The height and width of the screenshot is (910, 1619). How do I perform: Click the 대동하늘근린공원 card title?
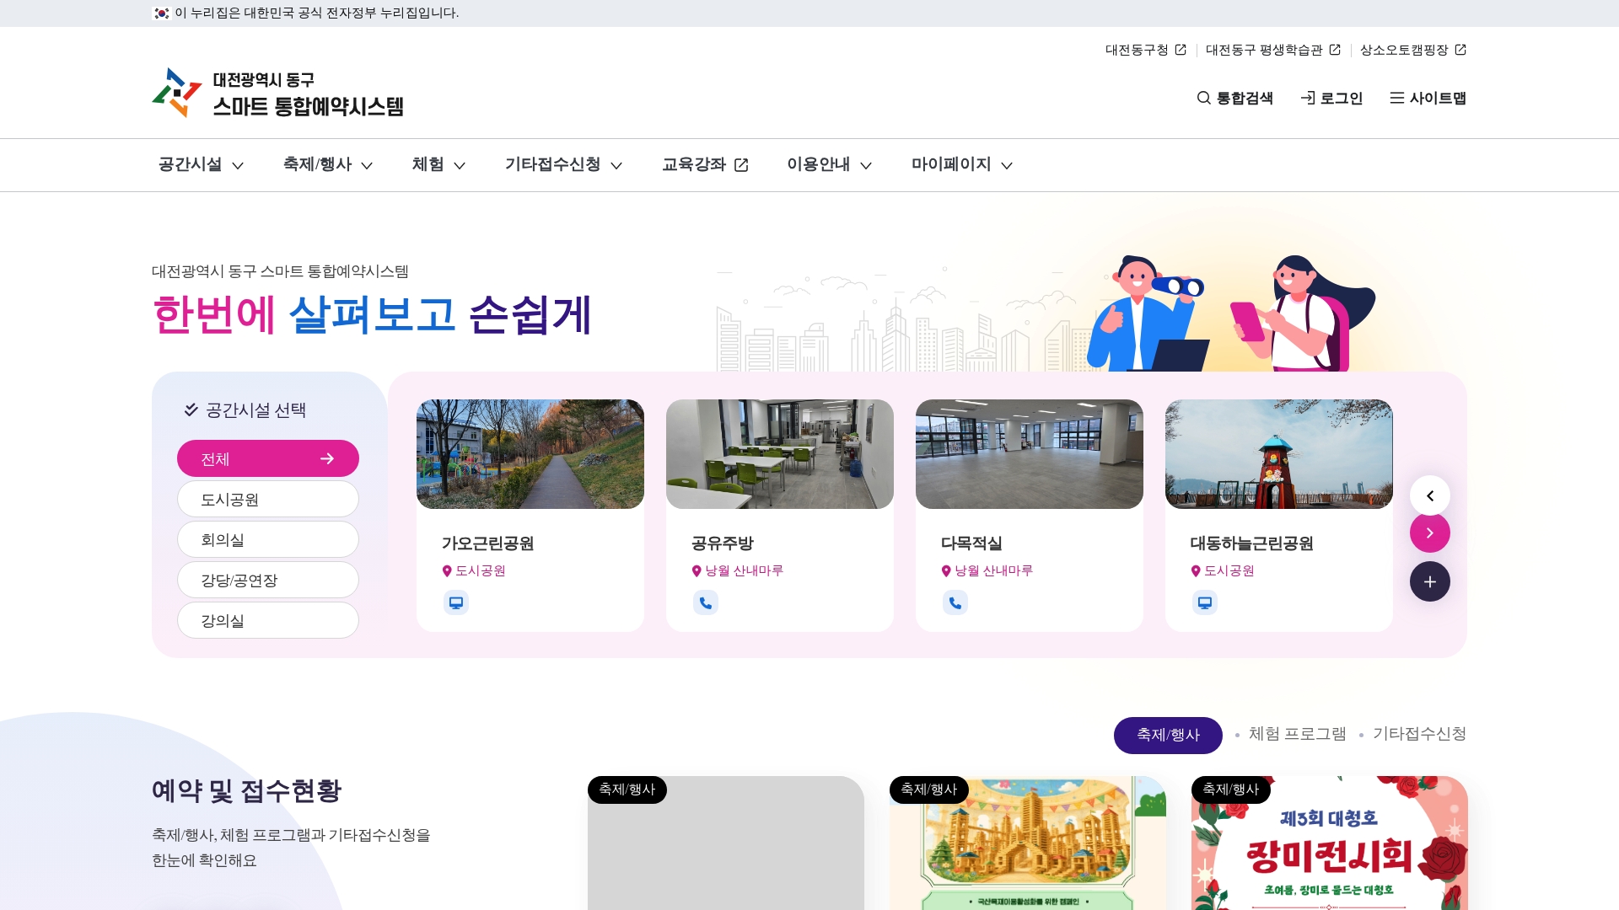[1251, 543]
